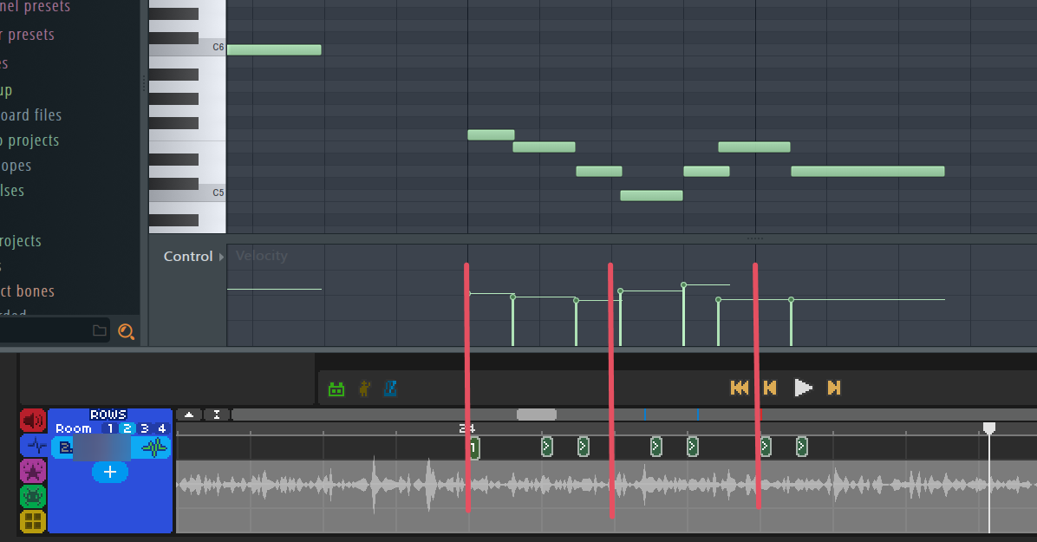The width and height of the screenshot is (1037, 542).
Task: Add a new row with plus button
Action: point(110,472)
